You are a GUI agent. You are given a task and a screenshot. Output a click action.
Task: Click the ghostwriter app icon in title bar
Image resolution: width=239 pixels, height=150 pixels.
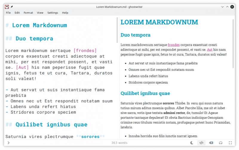click(7, 7)
